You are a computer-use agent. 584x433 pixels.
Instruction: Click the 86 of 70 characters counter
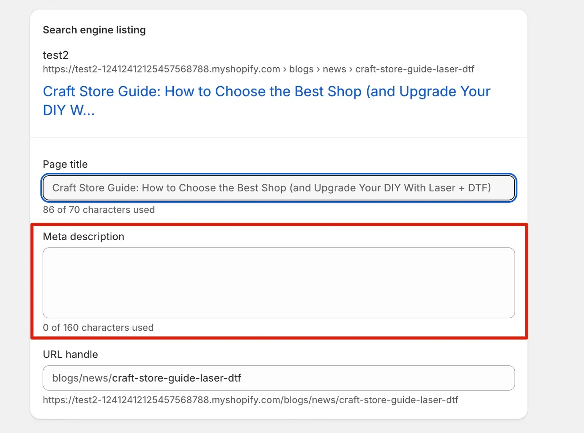click(99, 210)
